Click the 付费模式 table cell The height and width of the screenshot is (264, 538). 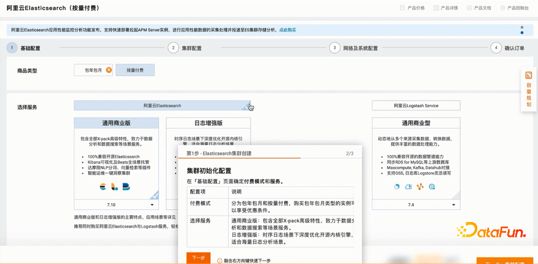208,207
